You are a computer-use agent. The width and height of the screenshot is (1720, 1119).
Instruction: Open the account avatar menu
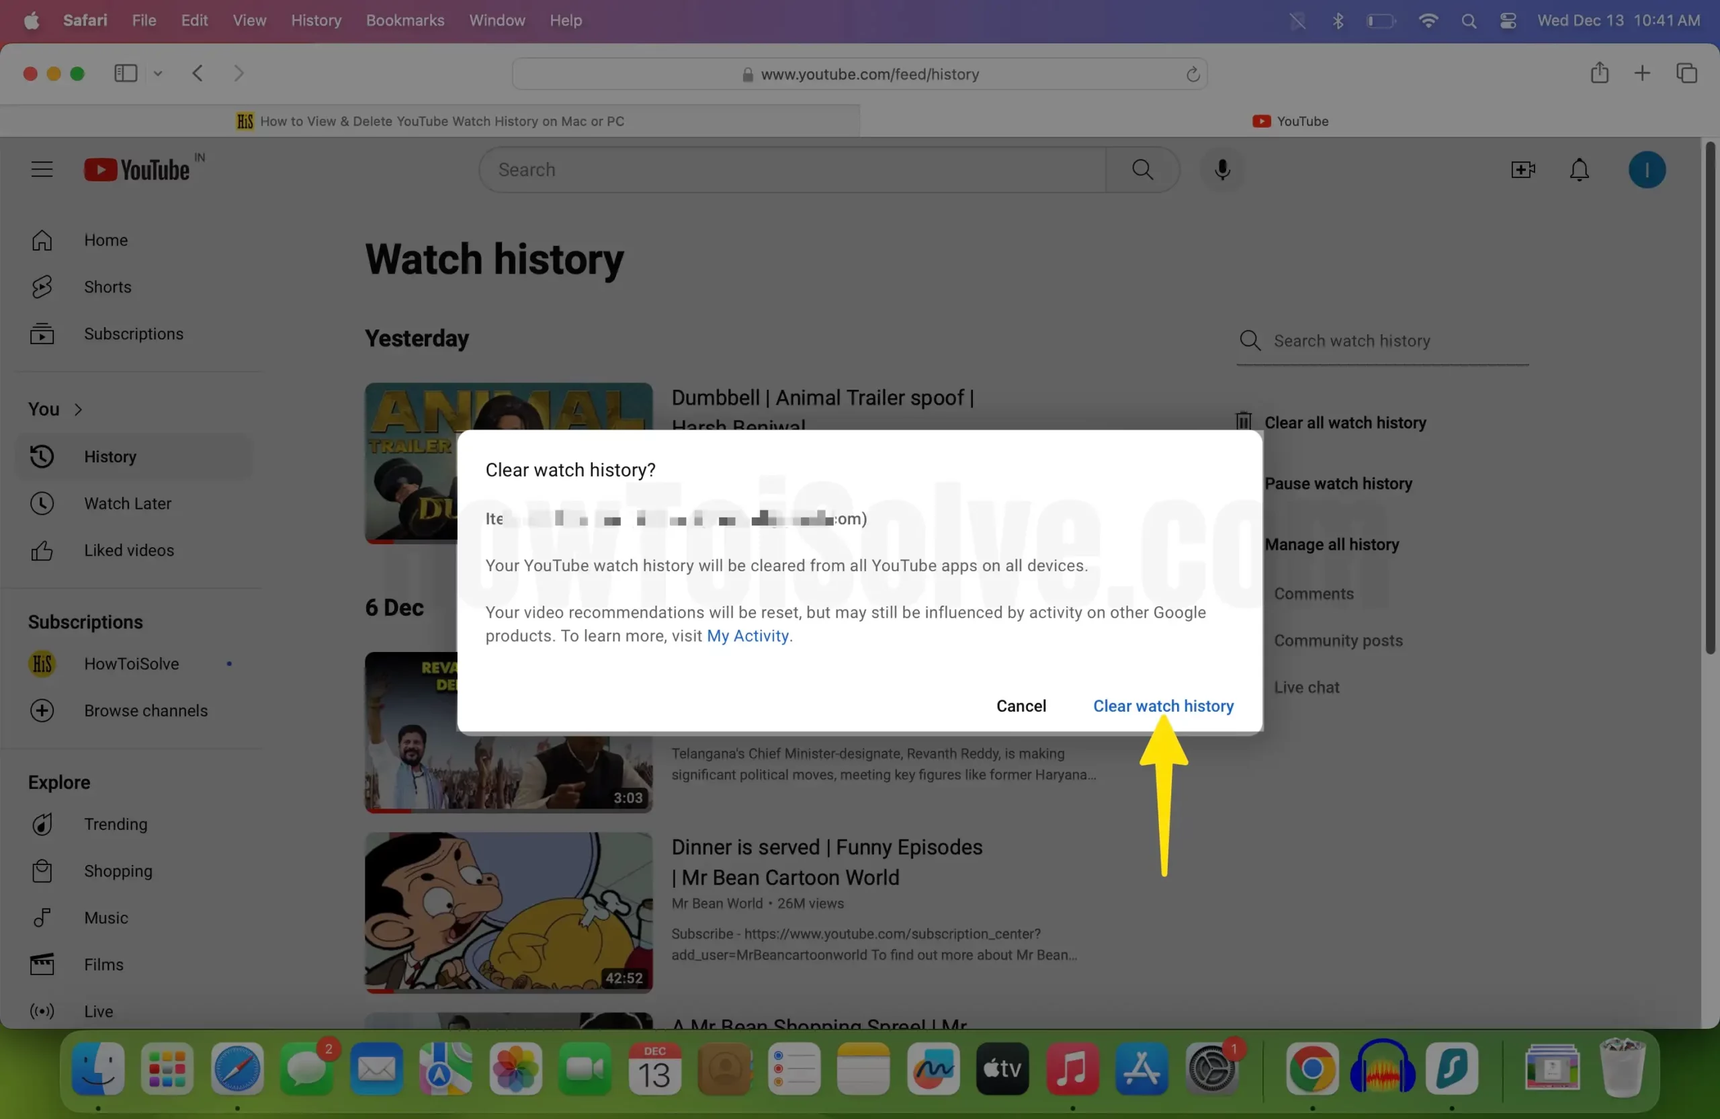pos(1646,170)
